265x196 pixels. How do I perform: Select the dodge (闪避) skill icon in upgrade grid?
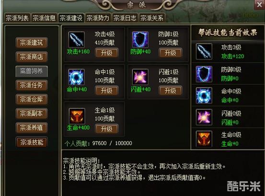[x=140, y=77]
